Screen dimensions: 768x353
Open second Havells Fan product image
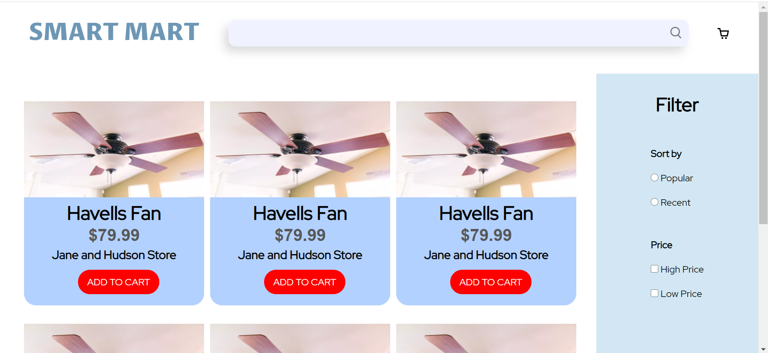(x=300, y=149)
